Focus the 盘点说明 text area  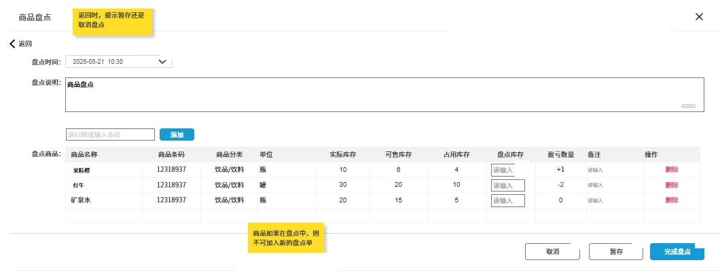point(385,94)
